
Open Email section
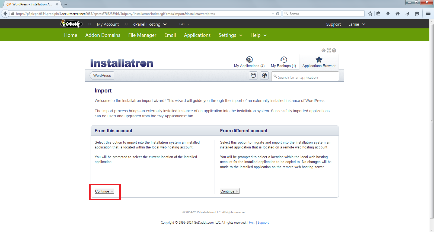(170, 35)
